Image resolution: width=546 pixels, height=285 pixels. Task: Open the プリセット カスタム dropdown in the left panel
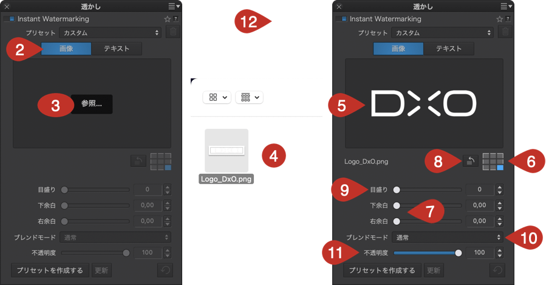(x=110, y=33)
